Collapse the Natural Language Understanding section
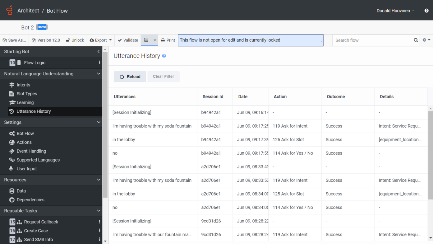433x244 pixels. click(x=99, y=74)
